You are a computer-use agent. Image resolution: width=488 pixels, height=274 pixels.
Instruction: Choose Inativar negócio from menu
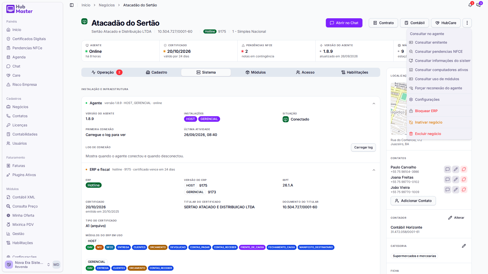[x=439, y=122]
